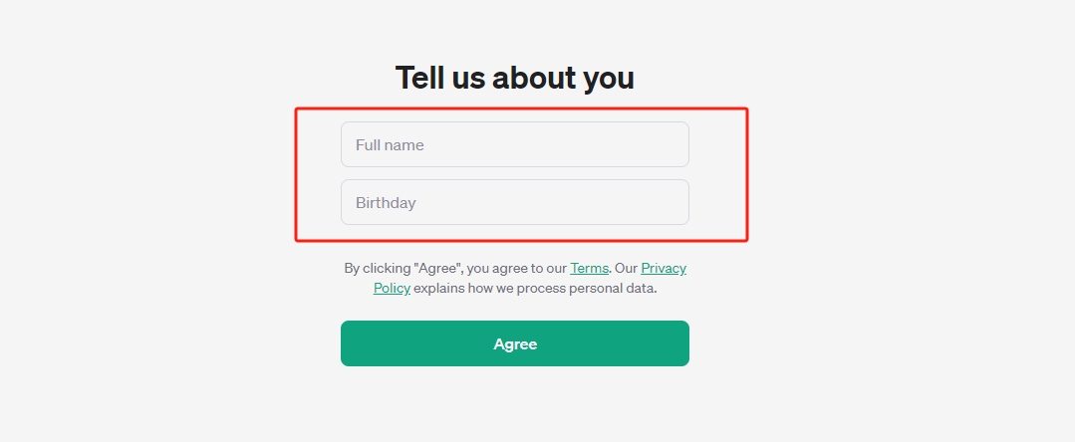Click the disclaimer text about personal data
The image size is (1075, 442).
tap(535, 288)
